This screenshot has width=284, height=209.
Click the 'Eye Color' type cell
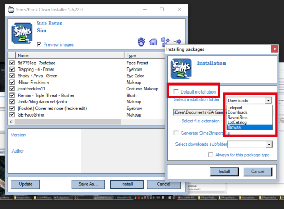tap(135, 76)
